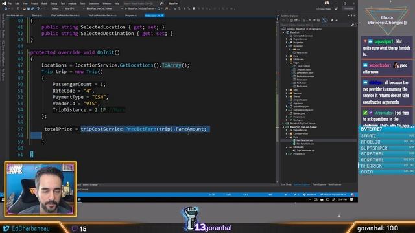Screen dimensions: 415x233
Task: Collapse the Pages folder node
Action: click(287, 63)
